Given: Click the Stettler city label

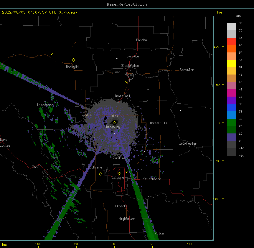Looking at the screenshot, I should pyautogui.click(x=187, y=70).
